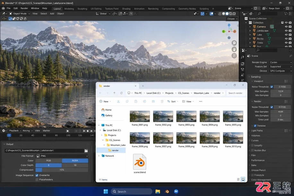The image size is (294, 196).
Task: Switch to the Shading workspace tab
Action: tap(126, 9)
